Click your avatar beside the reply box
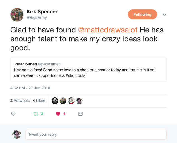This screenshot has width=177, height=143. [x=17, y=134]
